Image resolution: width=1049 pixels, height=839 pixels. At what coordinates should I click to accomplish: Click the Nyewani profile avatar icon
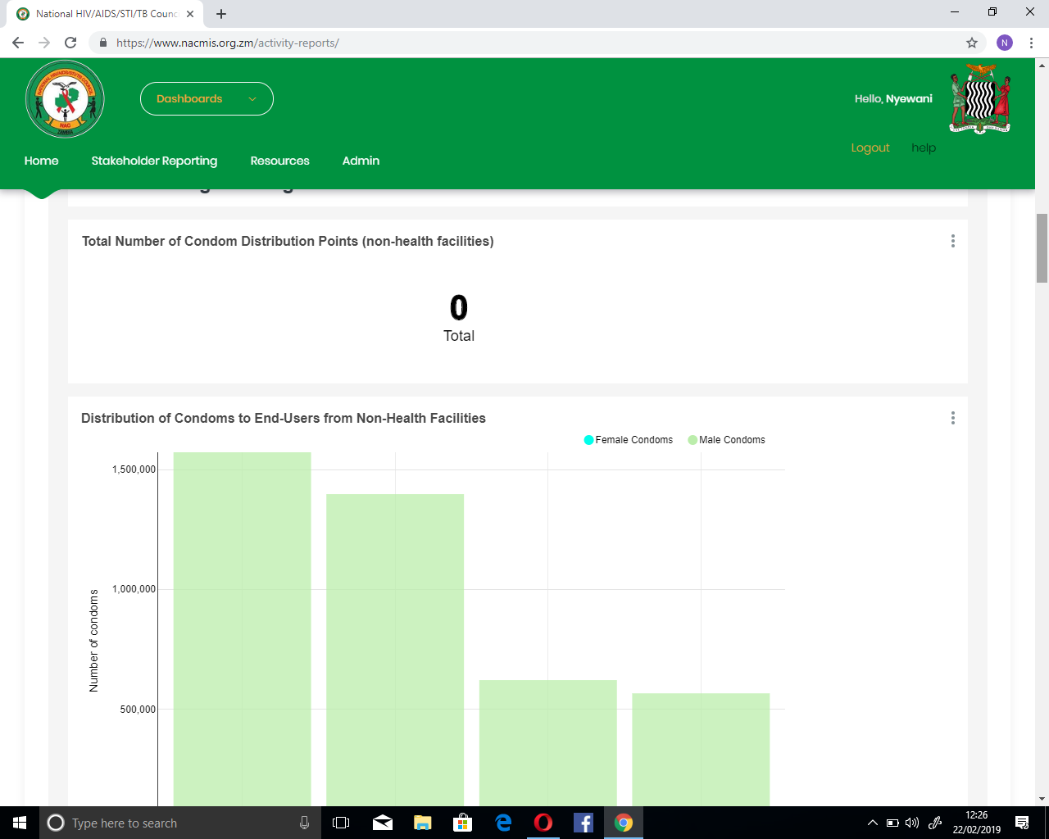[x=1005, y=41]
